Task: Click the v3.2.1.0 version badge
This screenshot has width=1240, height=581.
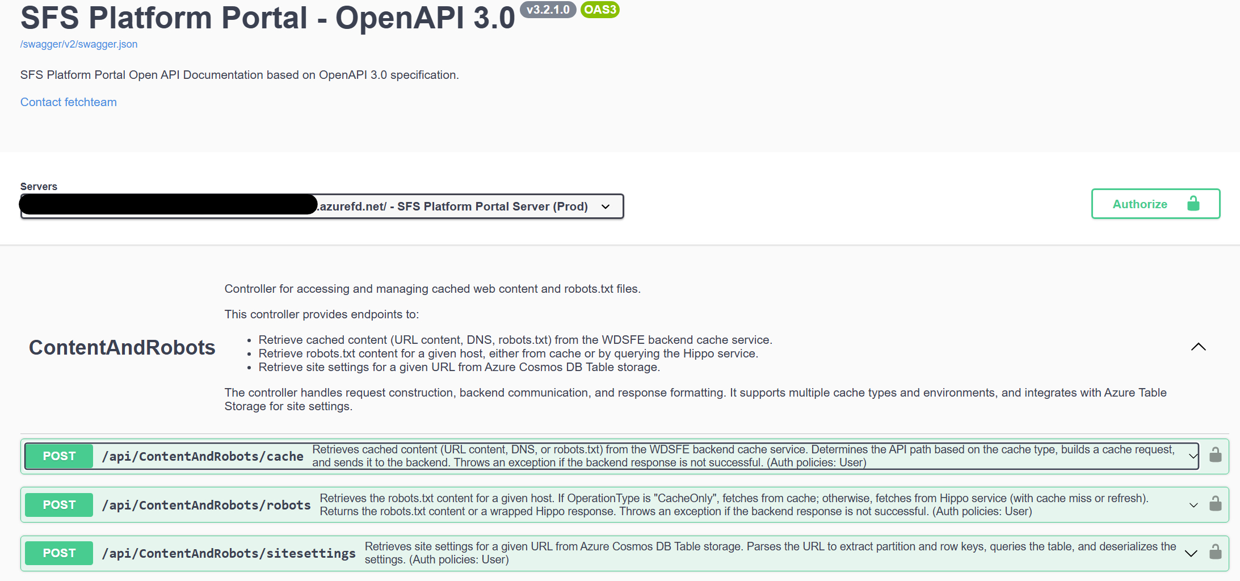Action: pyautogui.click(x=548, y=10)
